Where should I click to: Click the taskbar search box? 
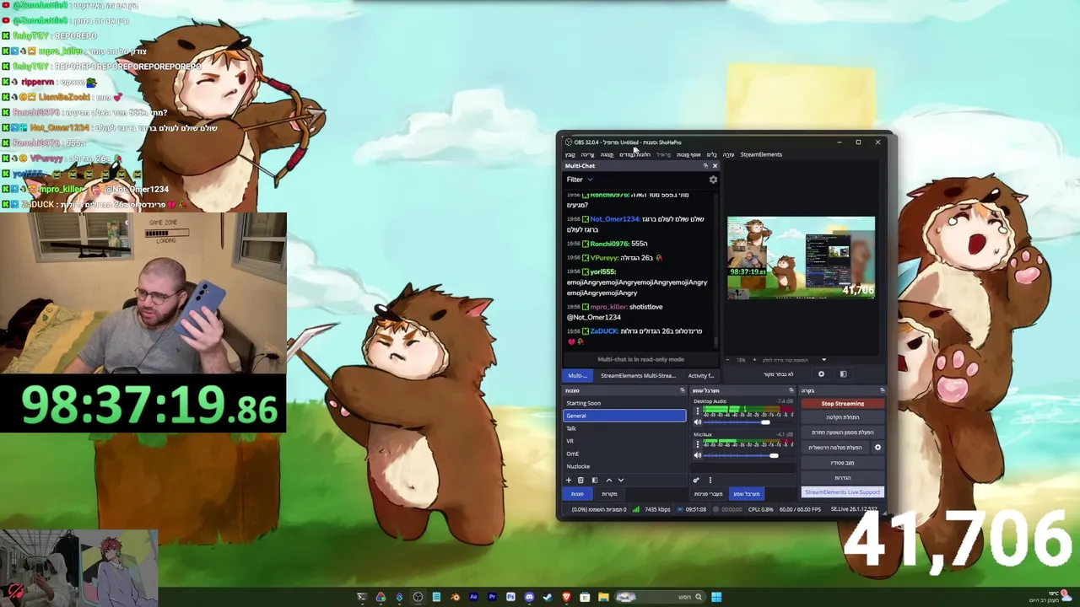[x=660, y=597]
